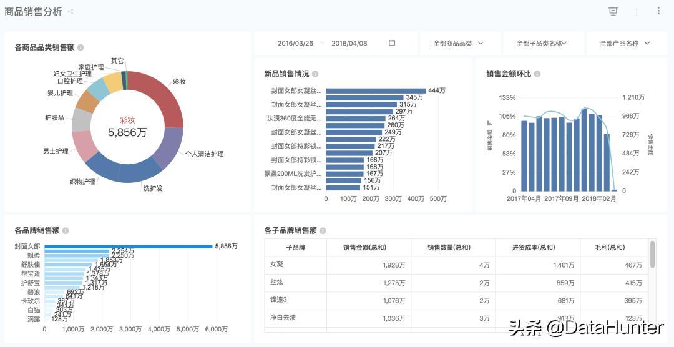This screenshot has width=674, height=347.
Task: Click info icon next to 各品牌销售额
Action: point(66,230)
